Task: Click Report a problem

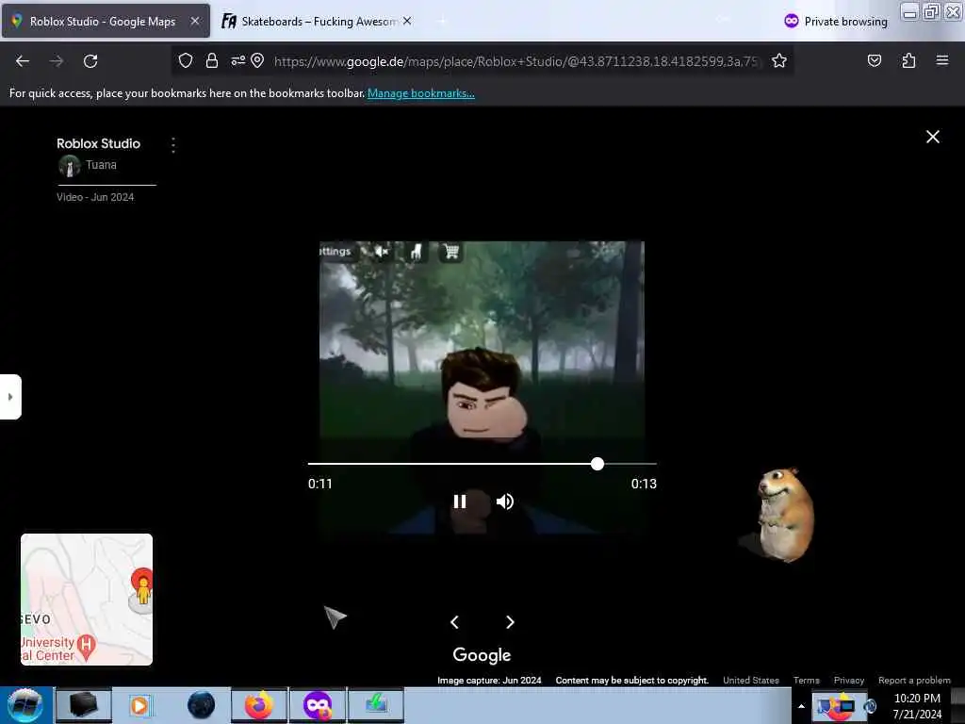Action: (x=914, y=681)
